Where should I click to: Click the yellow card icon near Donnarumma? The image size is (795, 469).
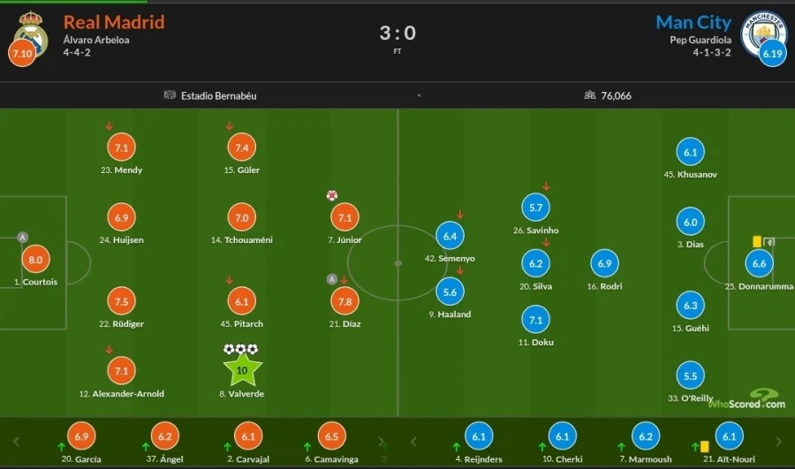point(756,239)
